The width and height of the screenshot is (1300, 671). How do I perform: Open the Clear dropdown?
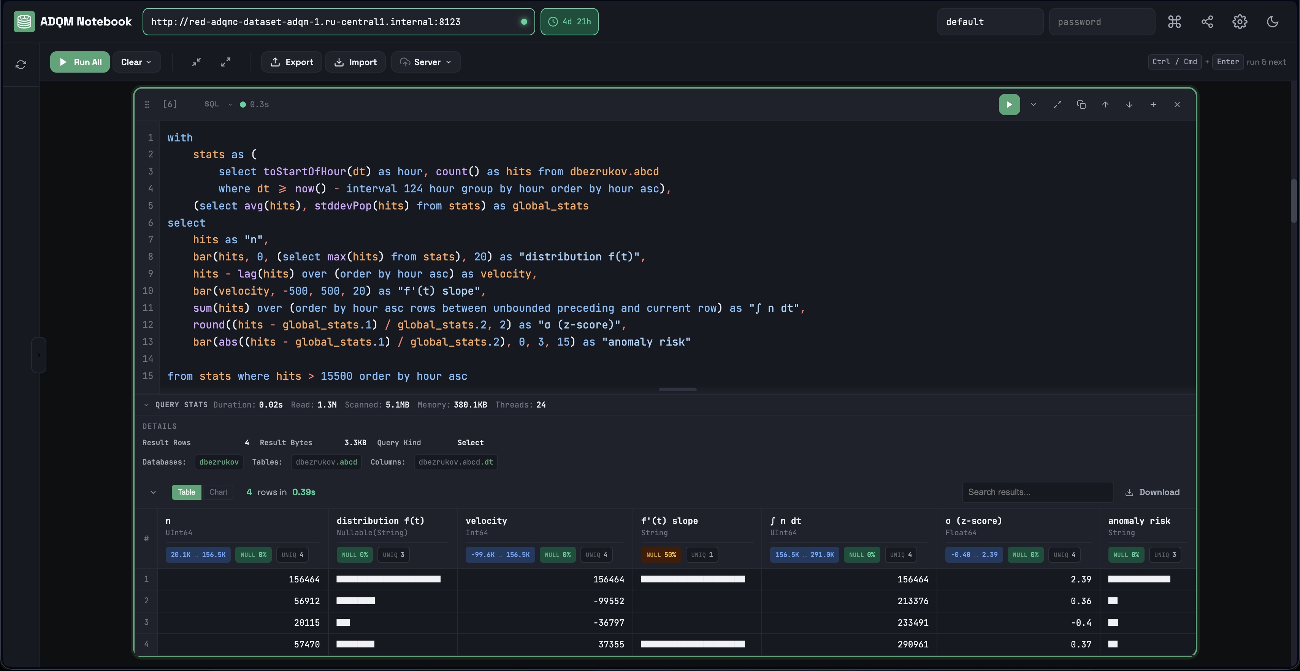[136, 62]
